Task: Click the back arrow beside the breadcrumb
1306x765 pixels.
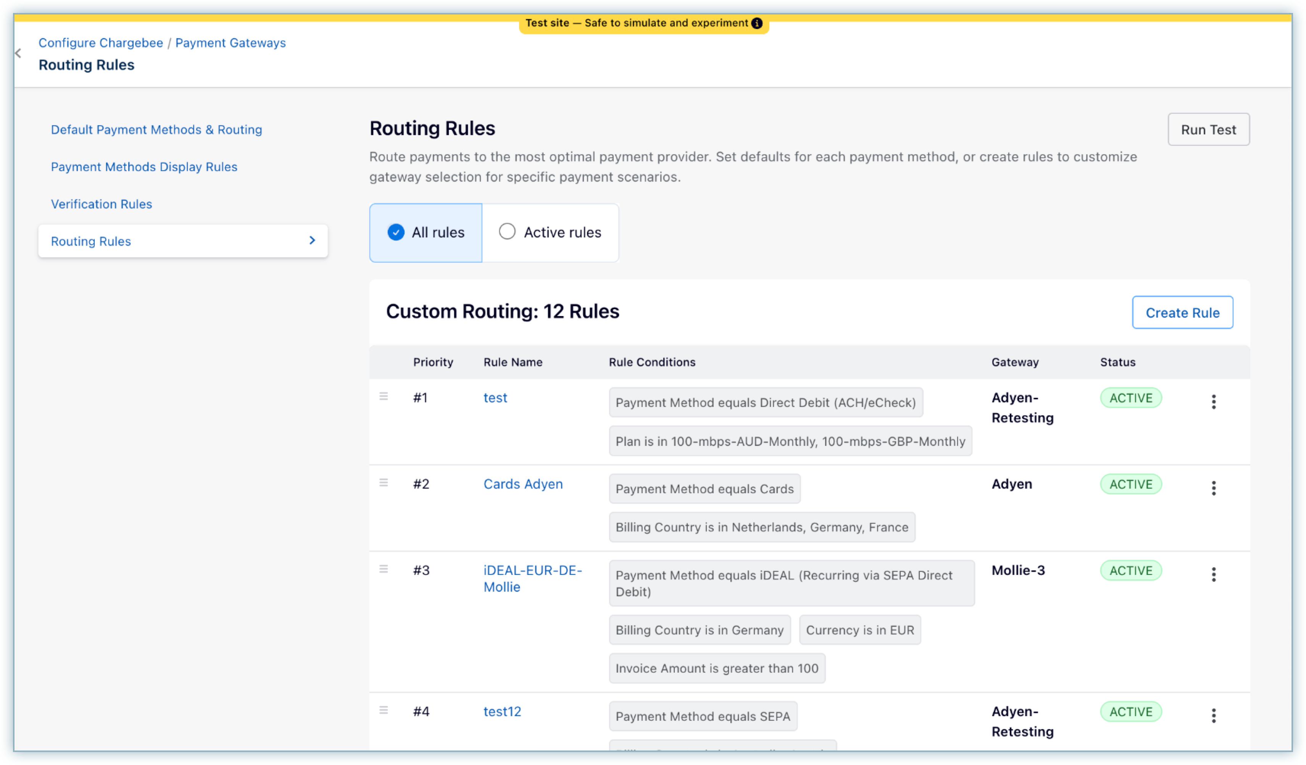Action: pos(18,53)
